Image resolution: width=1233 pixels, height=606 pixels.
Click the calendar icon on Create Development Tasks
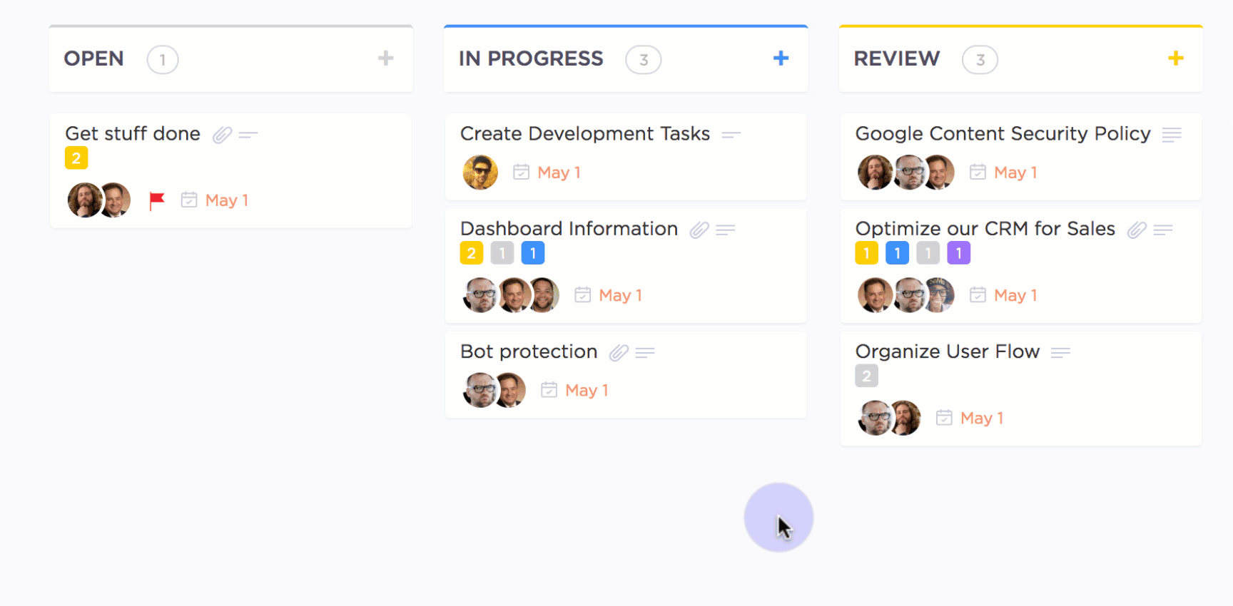[x=522, y=173]
